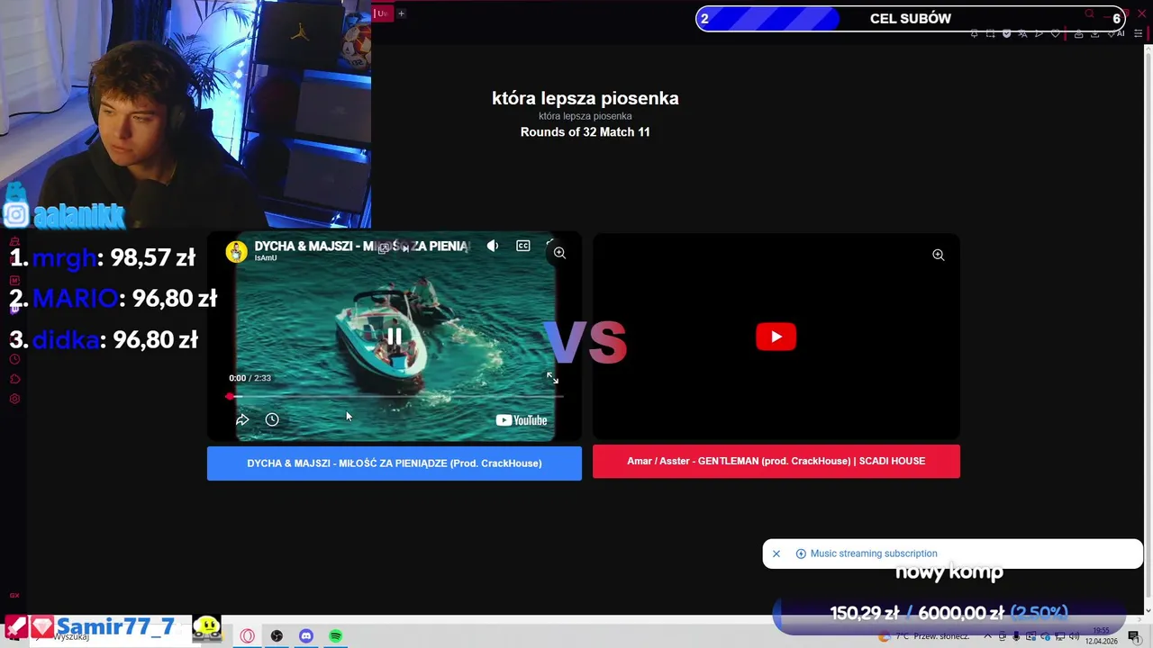1153x648 pixels.
Task: Open the player send arrow icon
Action: (1039, 33)
